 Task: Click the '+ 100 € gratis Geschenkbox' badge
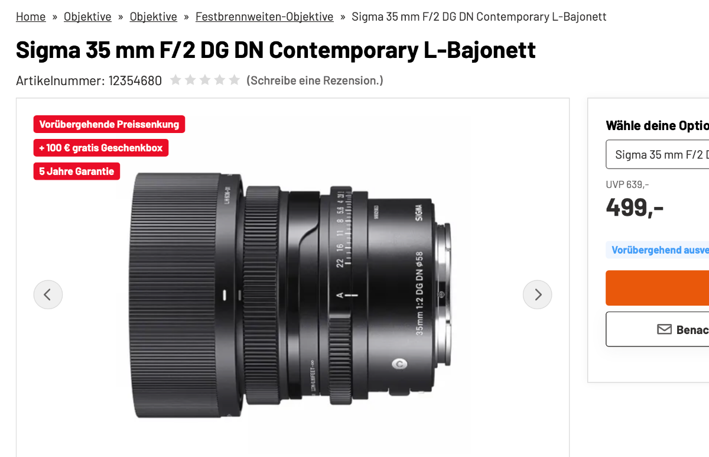(x=101, y=148)
